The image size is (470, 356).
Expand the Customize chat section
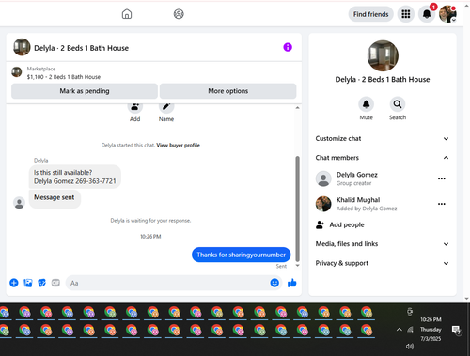(382, 138)
